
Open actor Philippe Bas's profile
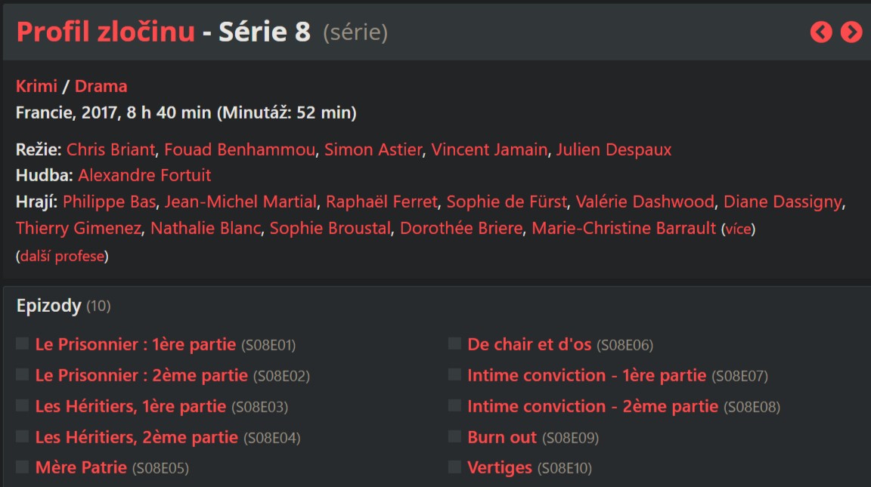(109, 202)
